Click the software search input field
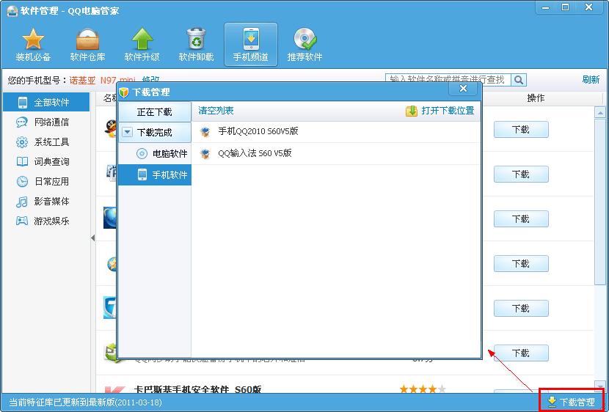The image size is (609, 412). [x=448, y=79]
